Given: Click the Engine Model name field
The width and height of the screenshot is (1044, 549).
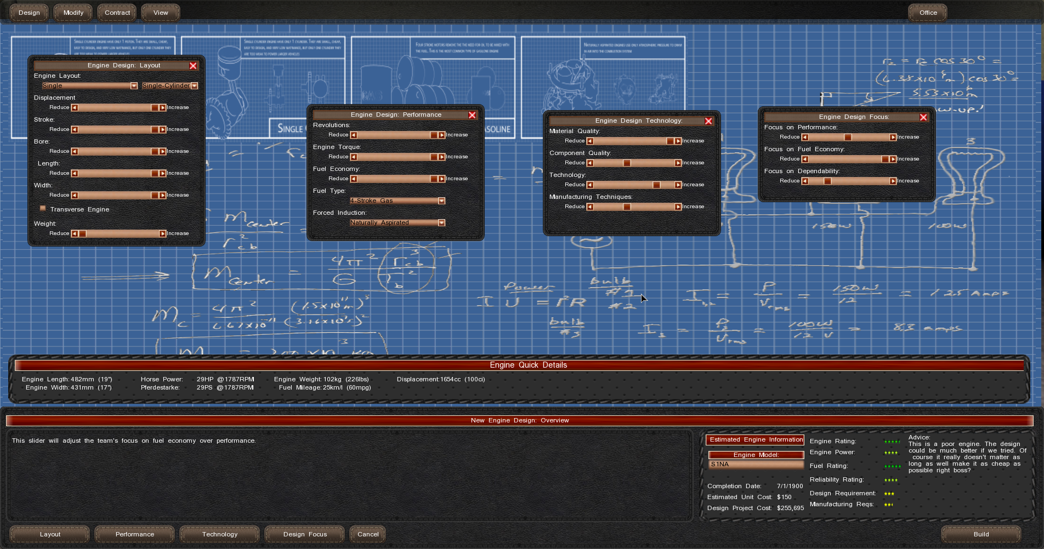Looking at the screenshot, I should [x=756, y=465].
